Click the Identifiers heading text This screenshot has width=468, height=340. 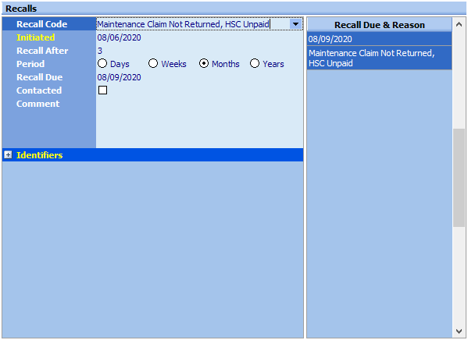(39, 155)
